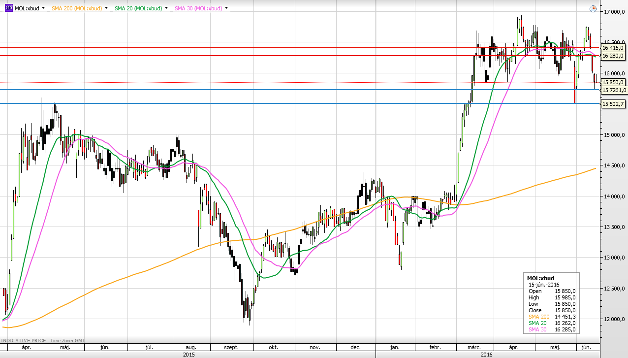
Task: Click the 2015 year label on time axis
Action: (x=188, y=354)
